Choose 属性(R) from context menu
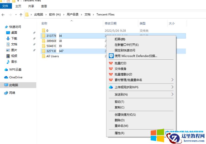The height and width of the screenshot is (144, 206). tap(119, 133)
